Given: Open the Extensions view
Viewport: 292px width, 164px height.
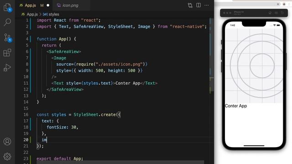Looking at the screenshot, I should (x=7, y=53).
